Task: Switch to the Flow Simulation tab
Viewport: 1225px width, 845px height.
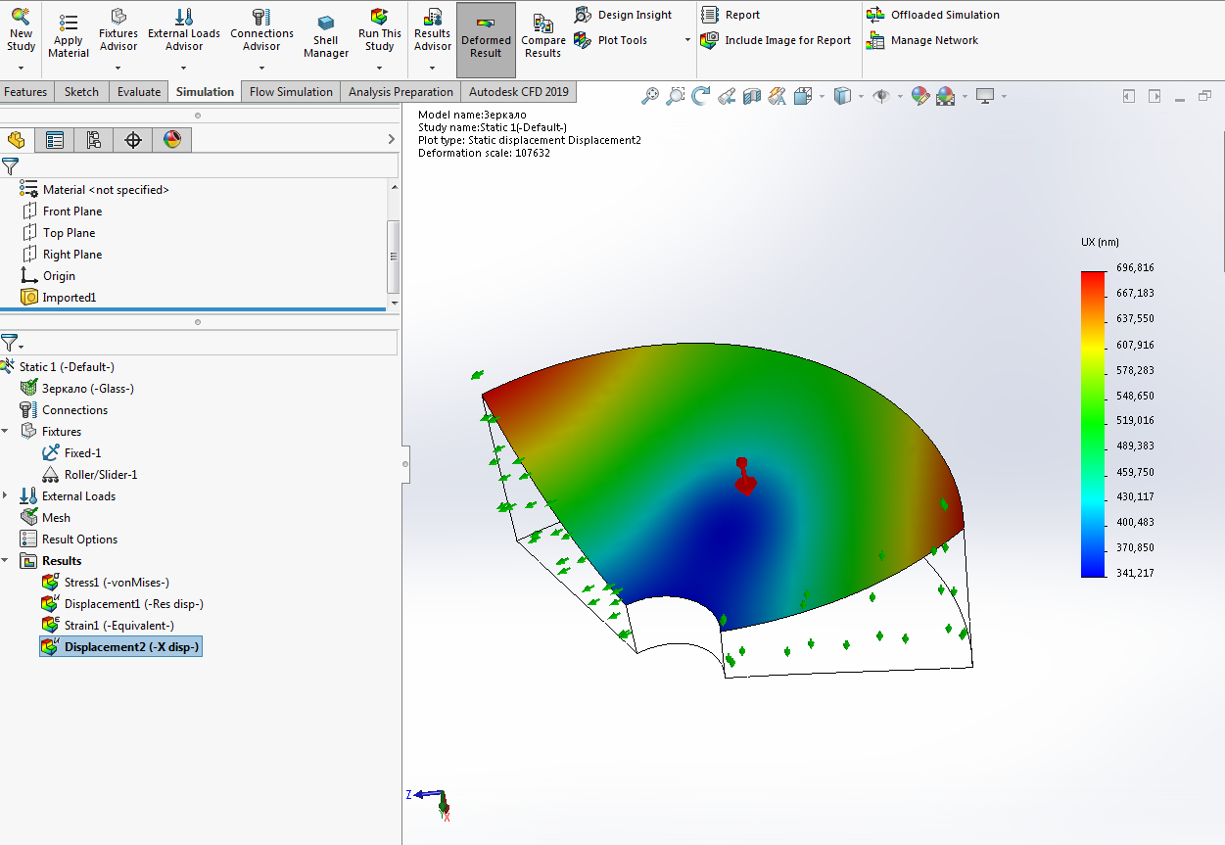Action: click(x=290, y=91)
